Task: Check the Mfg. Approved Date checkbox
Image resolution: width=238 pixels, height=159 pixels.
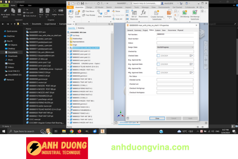Action: [158, 72]
